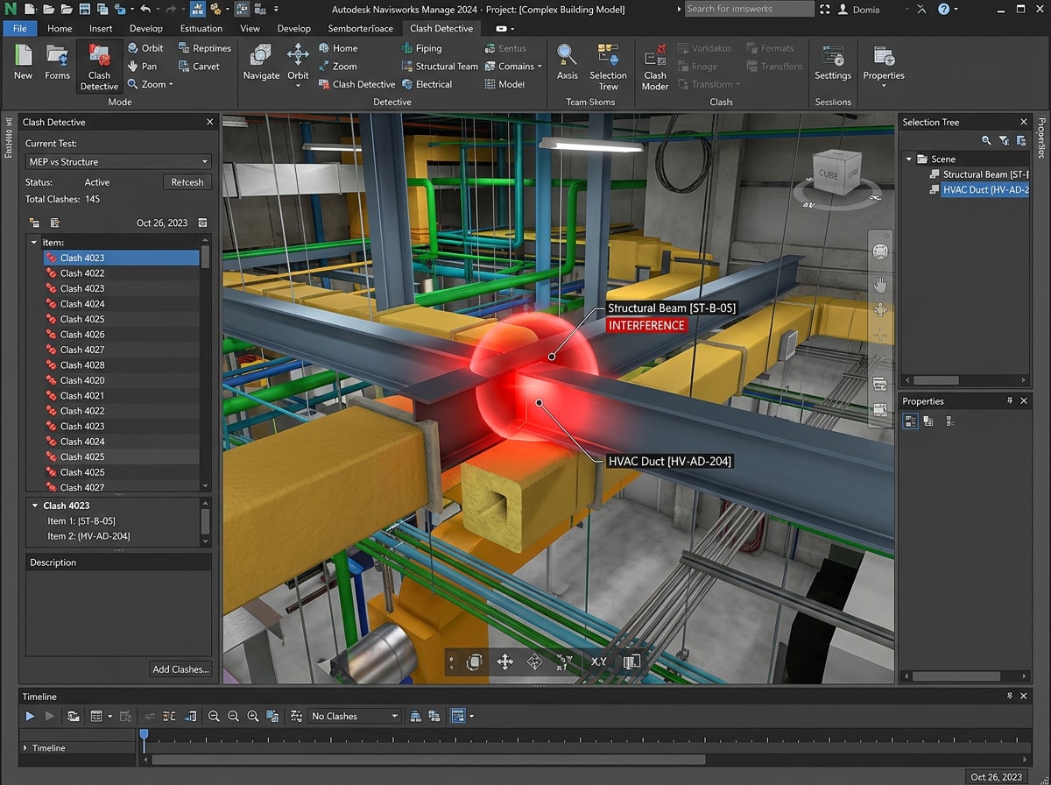1051x785 pixels.
Task: Click calendar icon beside Oct 26, 2023
Action: tap(203, 223)
